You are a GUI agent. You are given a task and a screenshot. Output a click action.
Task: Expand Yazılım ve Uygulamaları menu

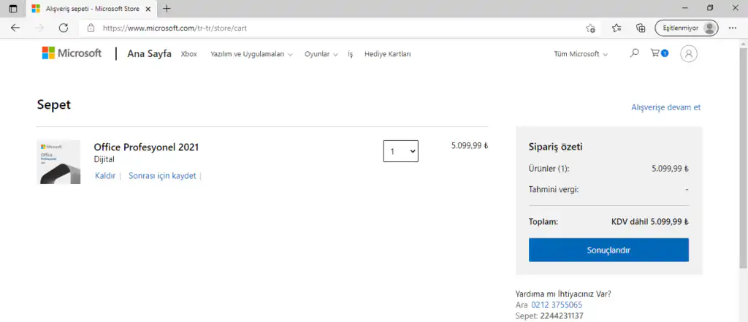[251, 54]
